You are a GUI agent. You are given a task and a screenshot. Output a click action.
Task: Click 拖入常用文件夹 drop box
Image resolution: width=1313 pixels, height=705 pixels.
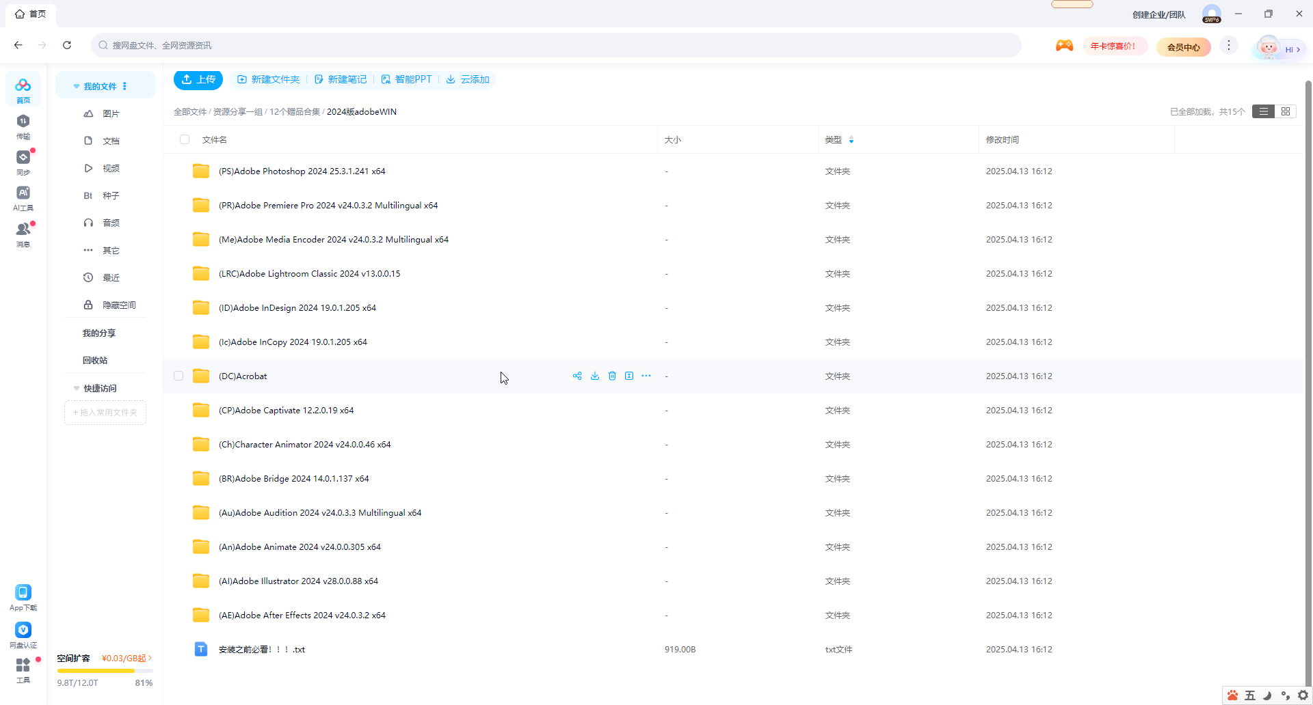click(x=105, y=413)
